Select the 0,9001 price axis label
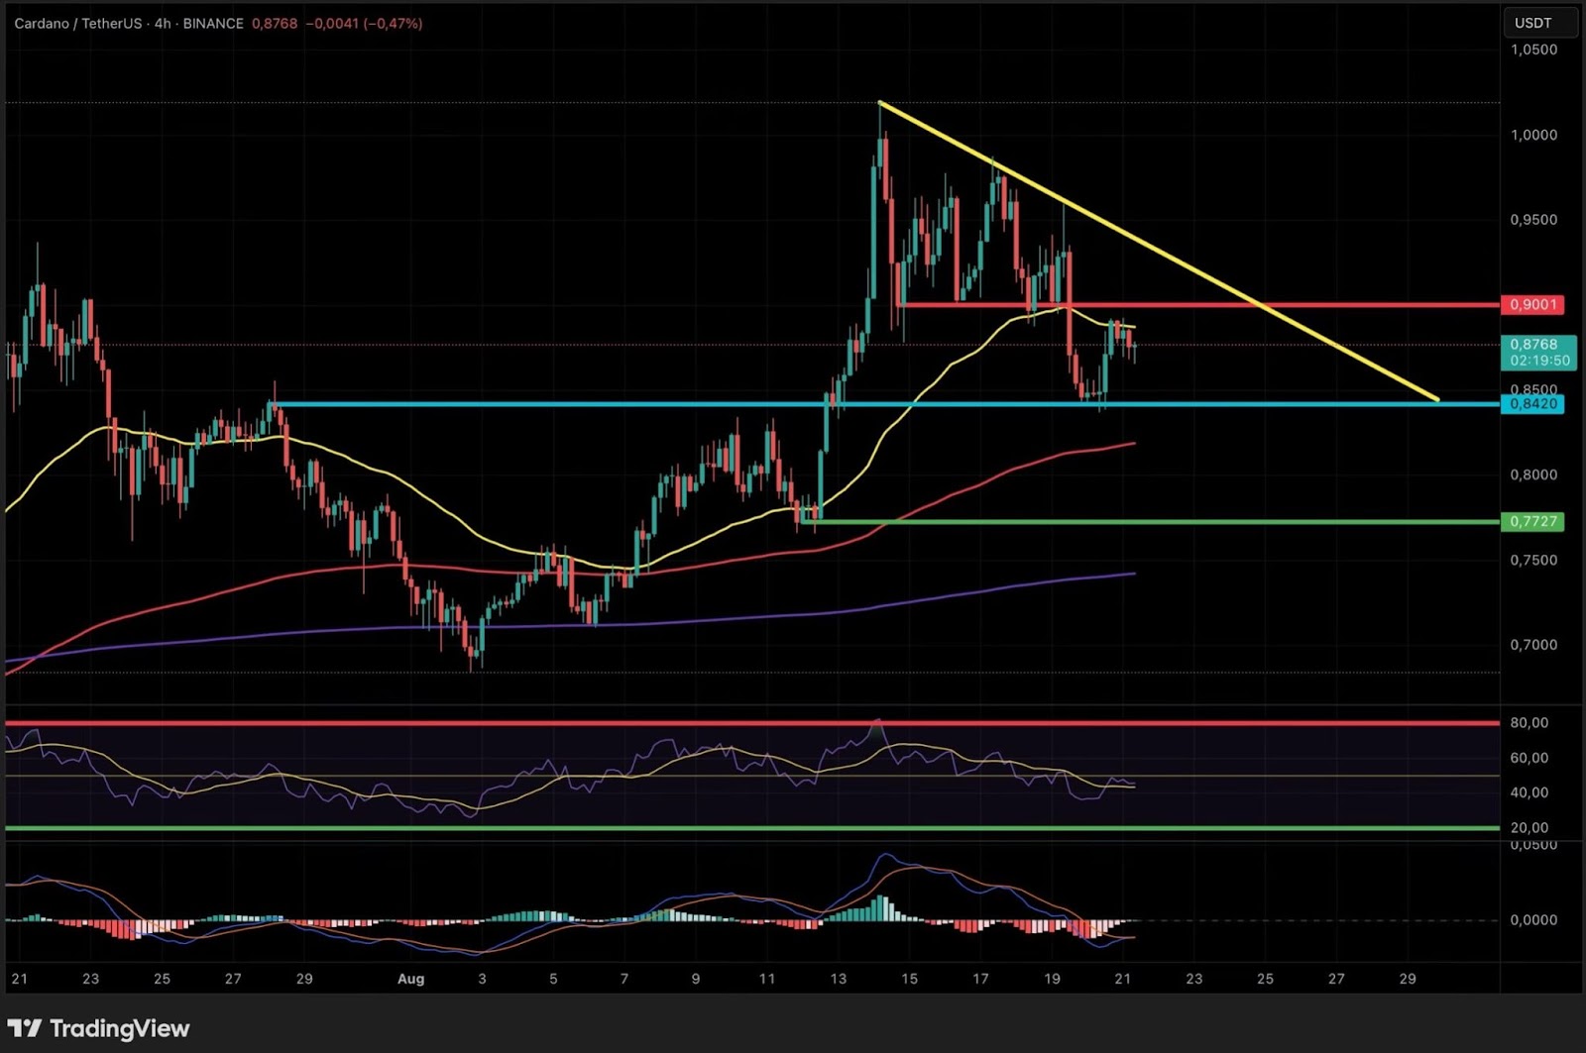 point(1531,306)
